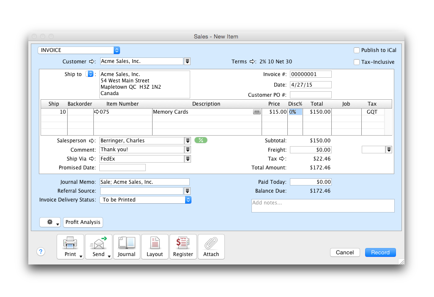Expand the Ship Via dropdown arrow

[x=187, y=159]
